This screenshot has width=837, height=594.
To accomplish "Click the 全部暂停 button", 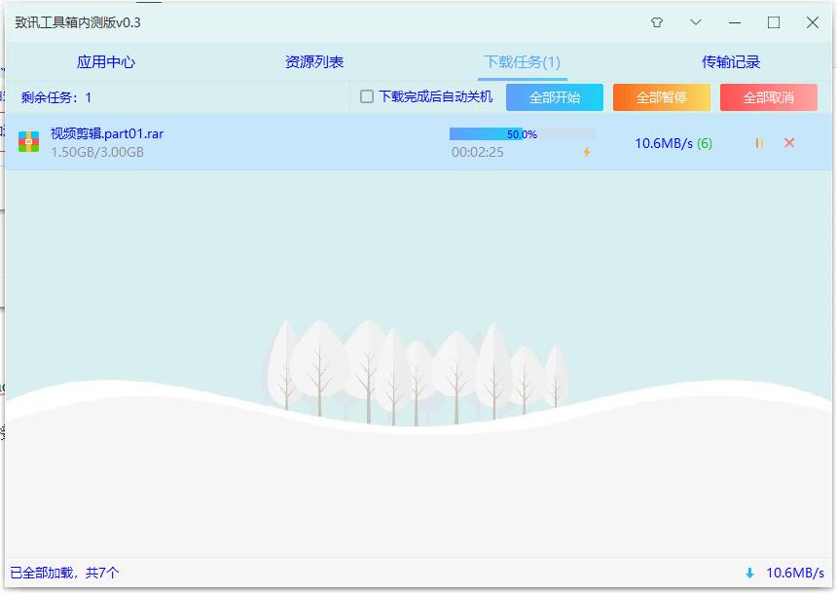I will pyautogui.click(x=662, y=97).
